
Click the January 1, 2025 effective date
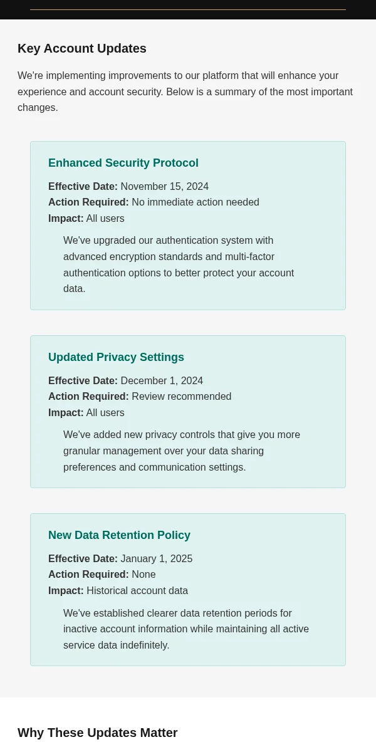pyautogui.click(x=157, y=559)
